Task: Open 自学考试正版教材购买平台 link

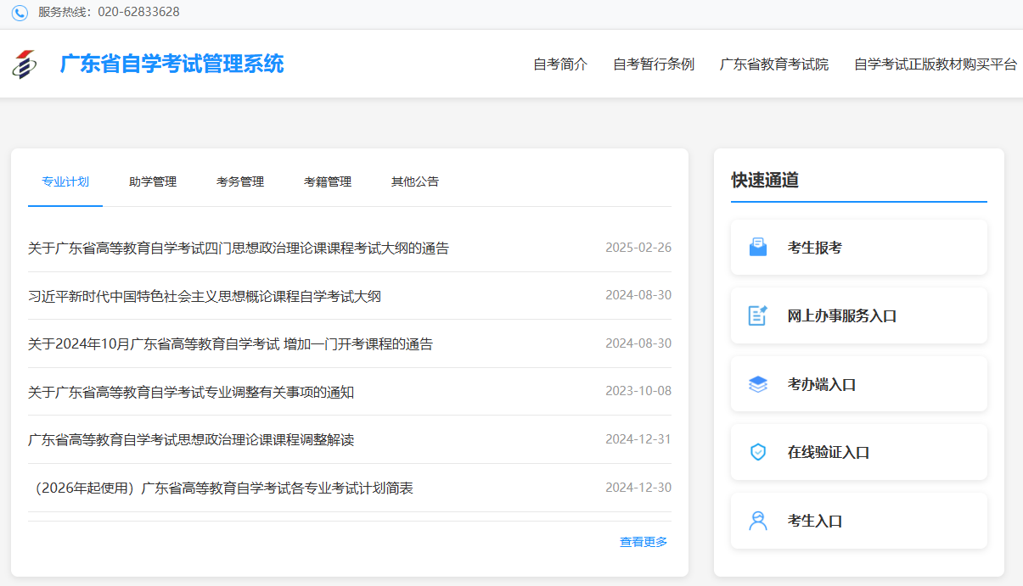Action: (936, 64)
